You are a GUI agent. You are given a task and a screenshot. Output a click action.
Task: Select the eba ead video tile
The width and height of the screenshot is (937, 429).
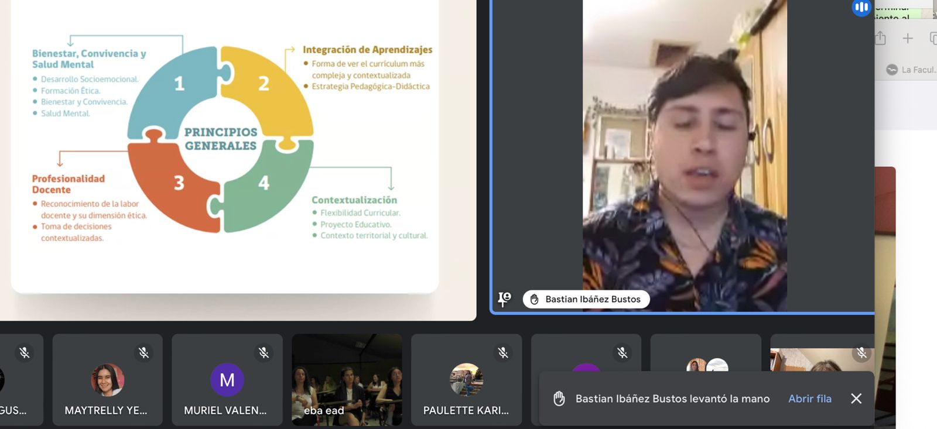point(347,379)
